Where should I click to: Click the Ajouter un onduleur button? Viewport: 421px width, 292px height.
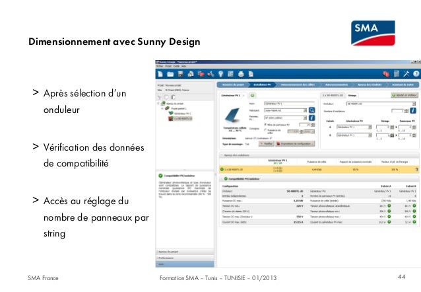click(405, 95)
